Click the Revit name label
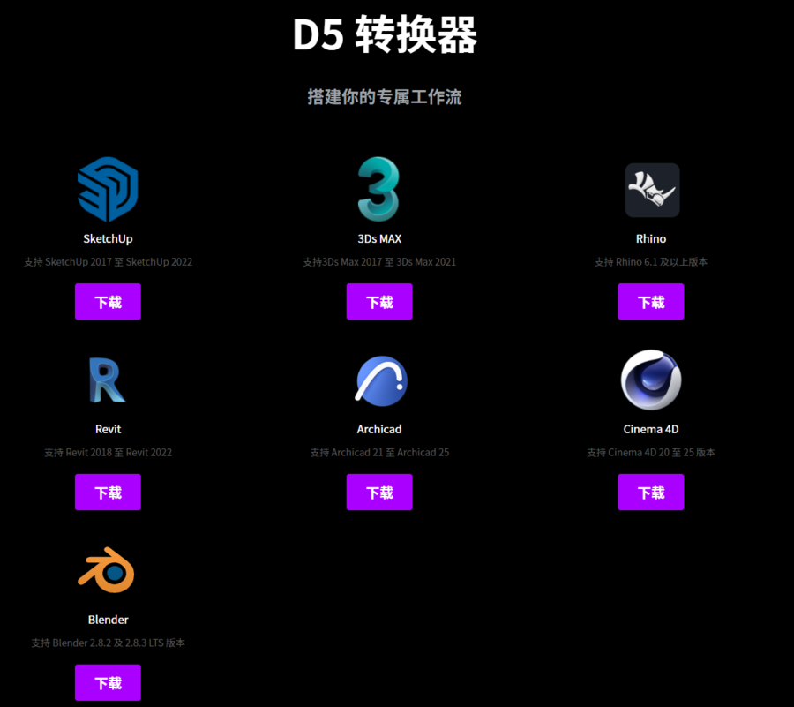Image resolution: width=794 pixels, height=707 pixels. click(108, 429)
